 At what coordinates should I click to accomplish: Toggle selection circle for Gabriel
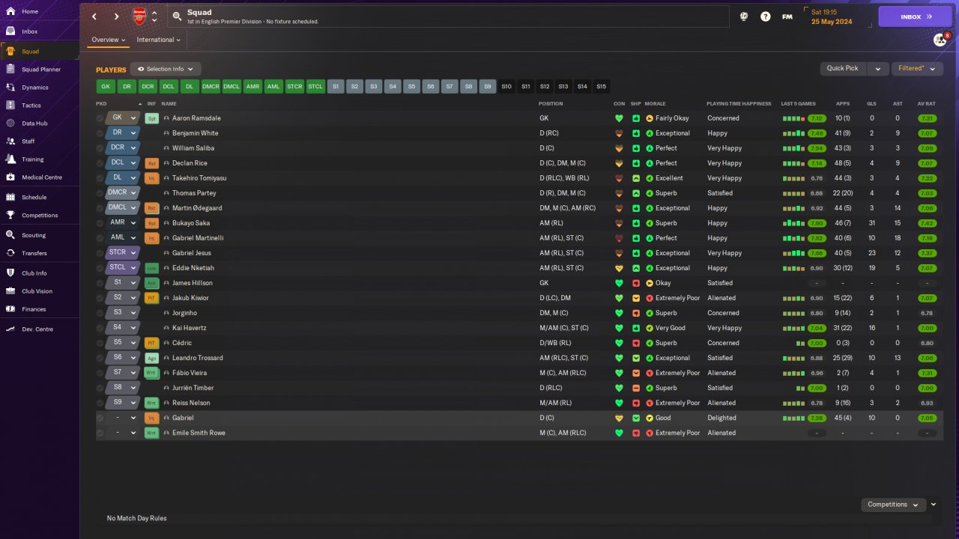pyautogui.click(x=100, y=418)
